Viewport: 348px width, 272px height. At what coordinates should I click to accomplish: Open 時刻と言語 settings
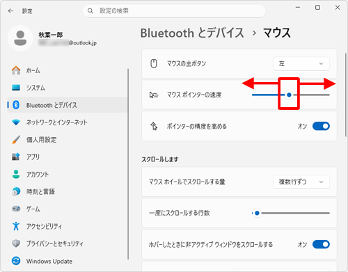click(x=68, y=191)
